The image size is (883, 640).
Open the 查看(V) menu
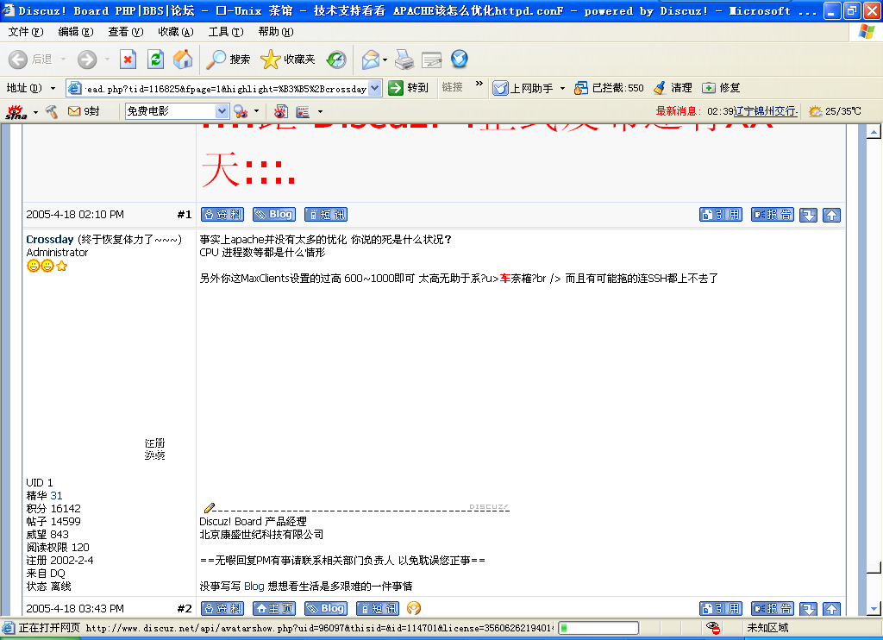126,32
